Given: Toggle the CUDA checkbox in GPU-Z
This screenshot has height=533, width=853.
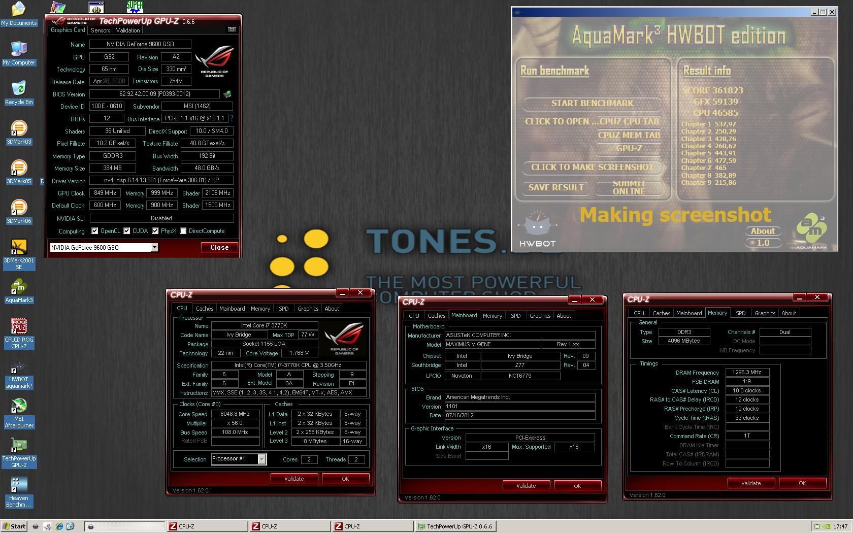Looking at the screenshot, I should click(127, 231).
